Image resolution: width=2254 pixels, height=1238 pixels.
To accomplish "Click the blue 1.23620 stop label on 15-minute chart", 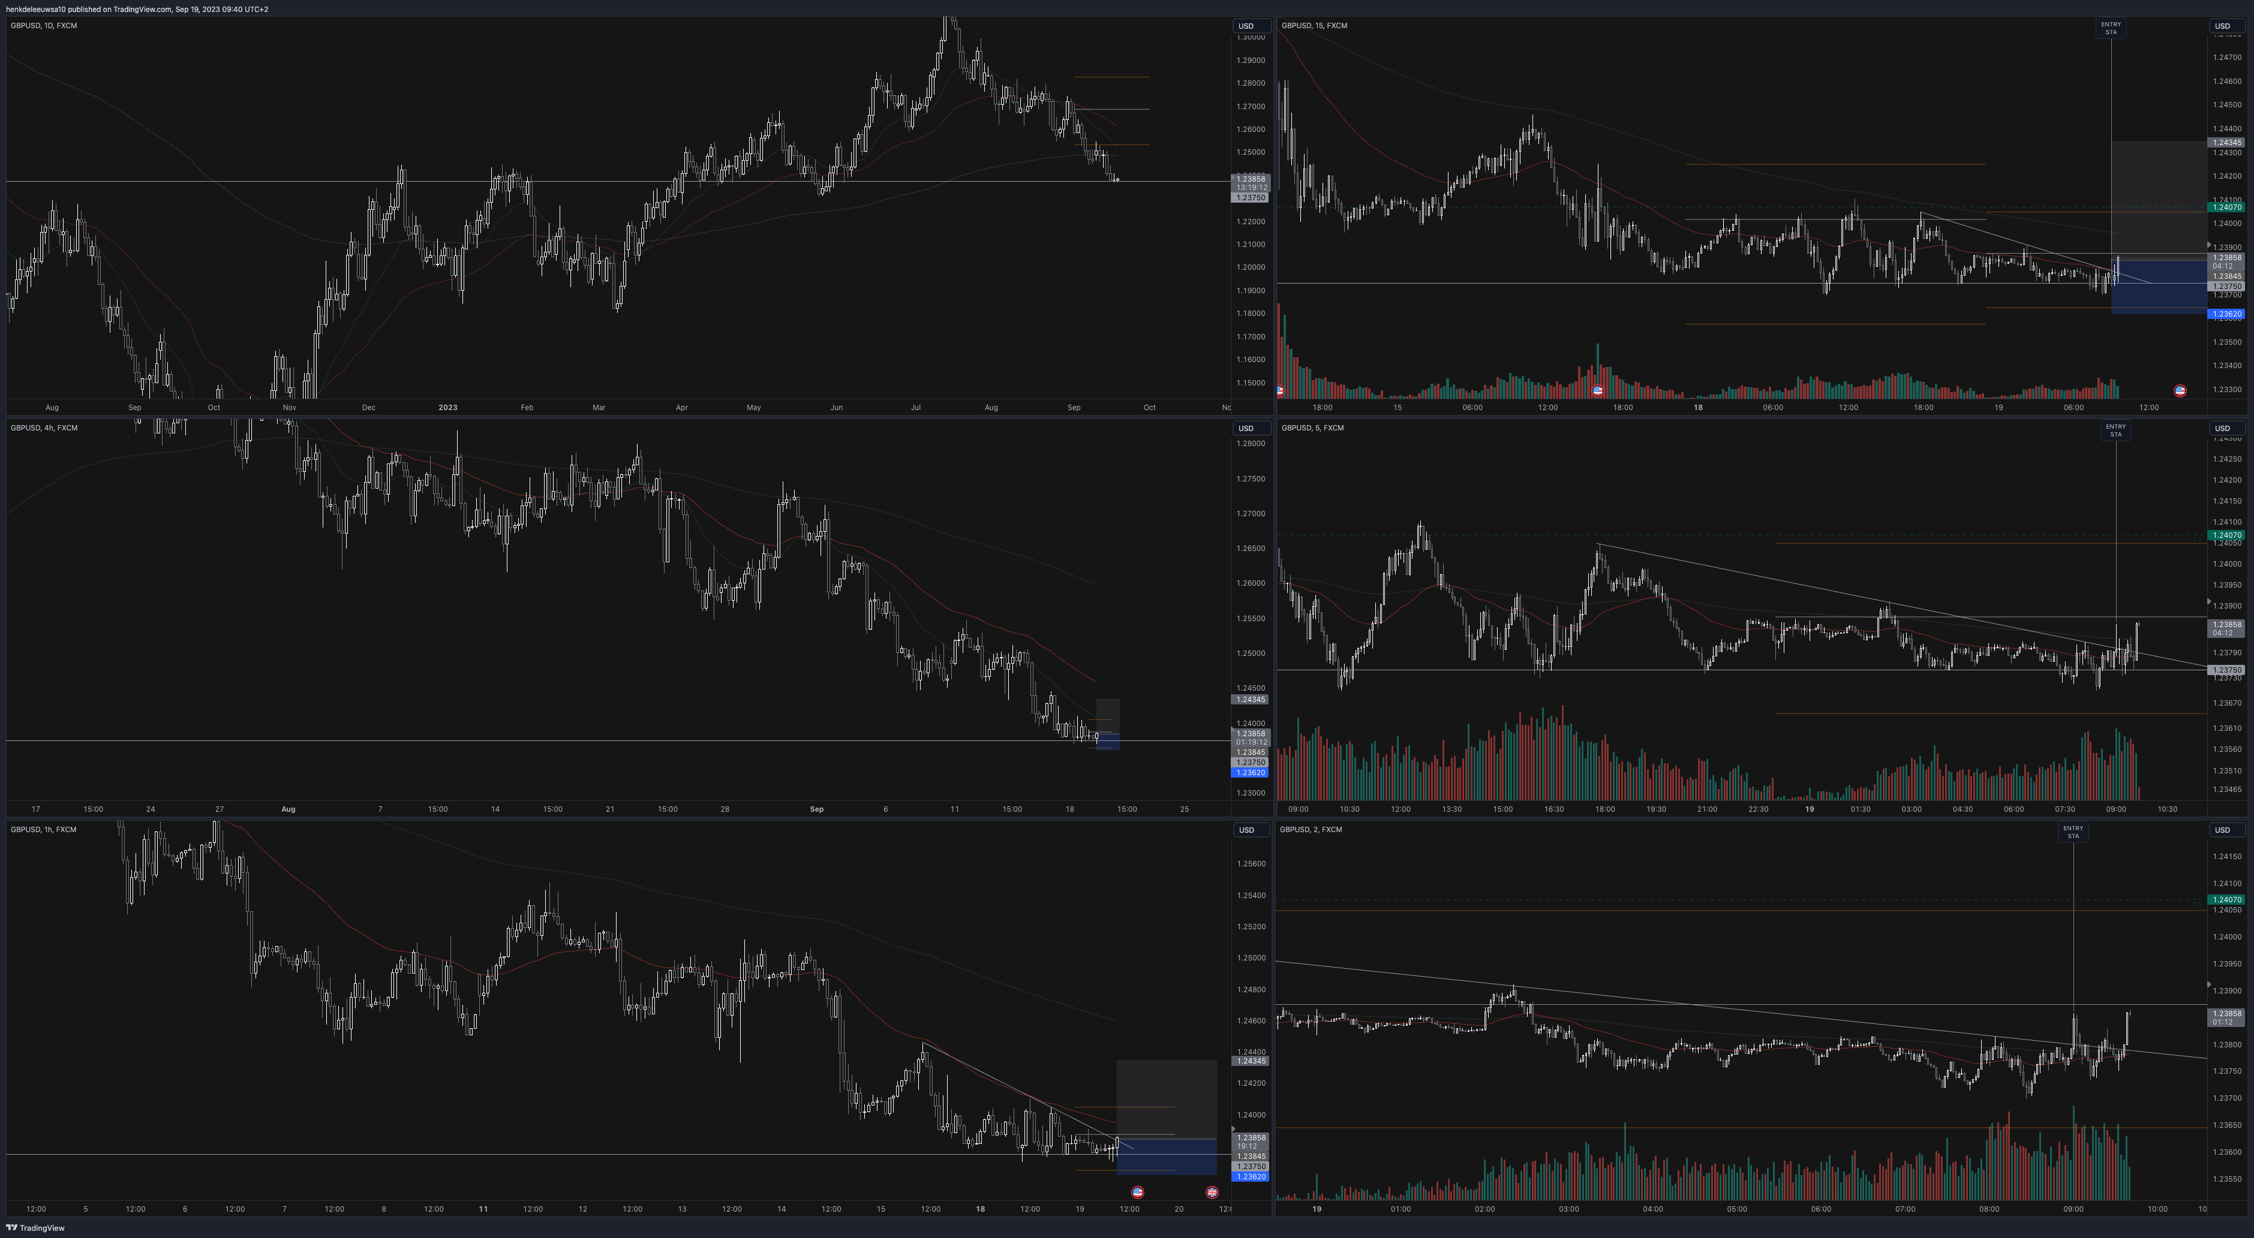I will click(2226, 314).
